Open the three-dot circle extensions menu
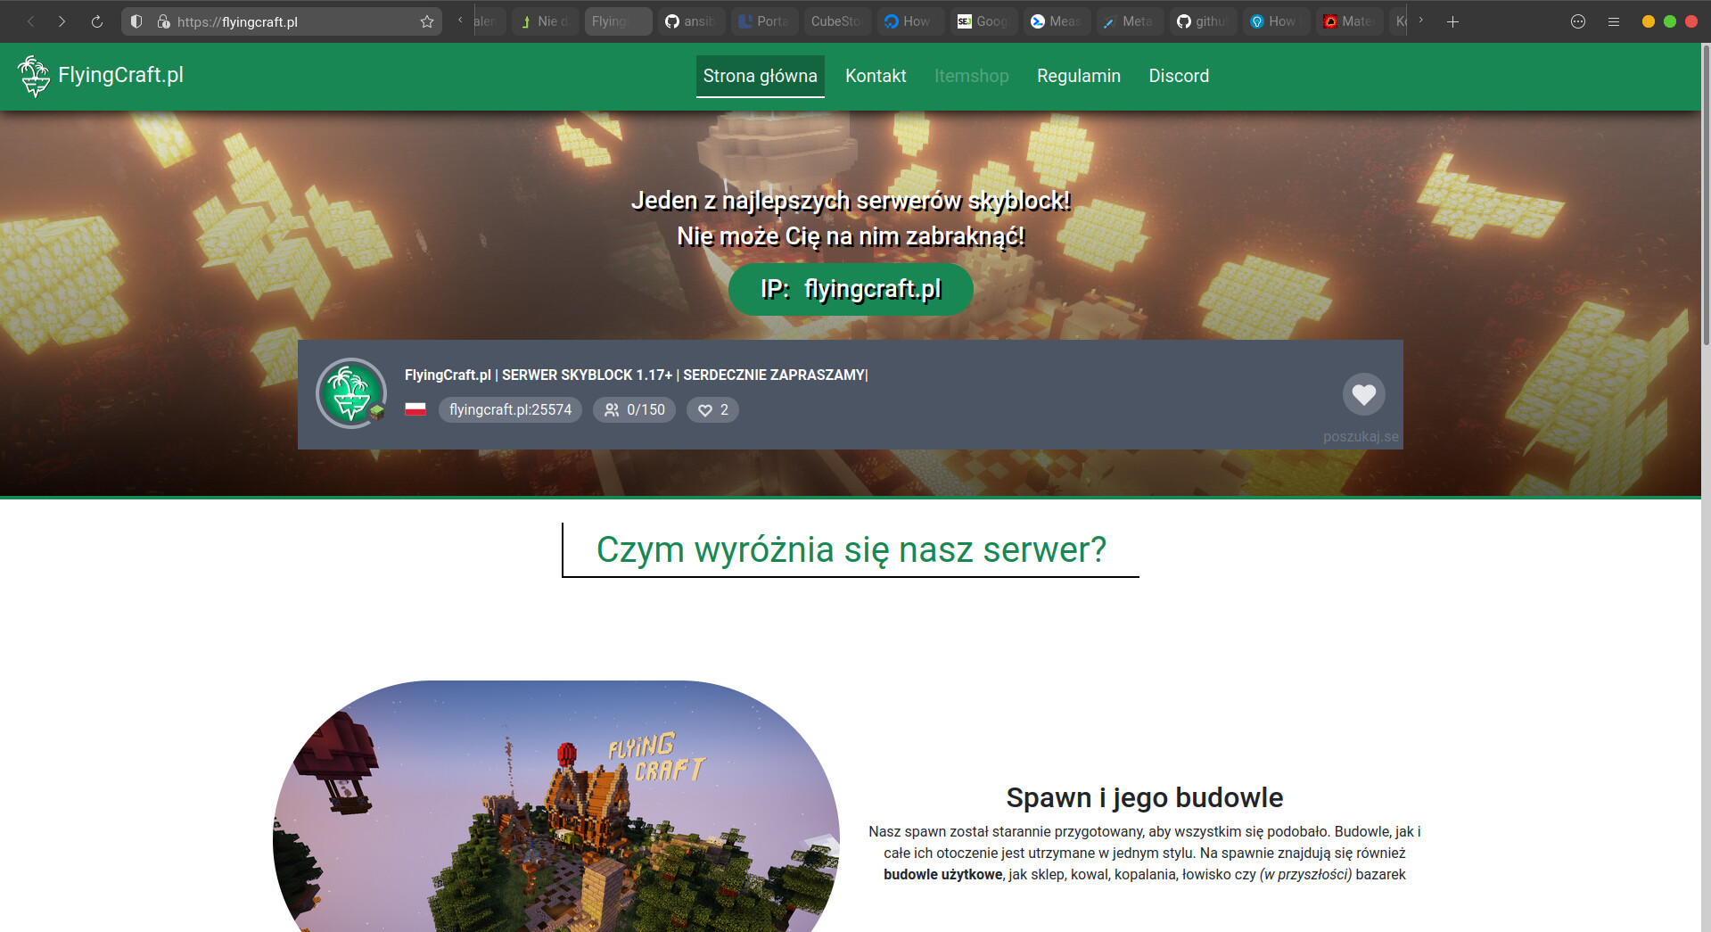Image resolution: width=1711 pixels, height=932 pixels. 1577,21
